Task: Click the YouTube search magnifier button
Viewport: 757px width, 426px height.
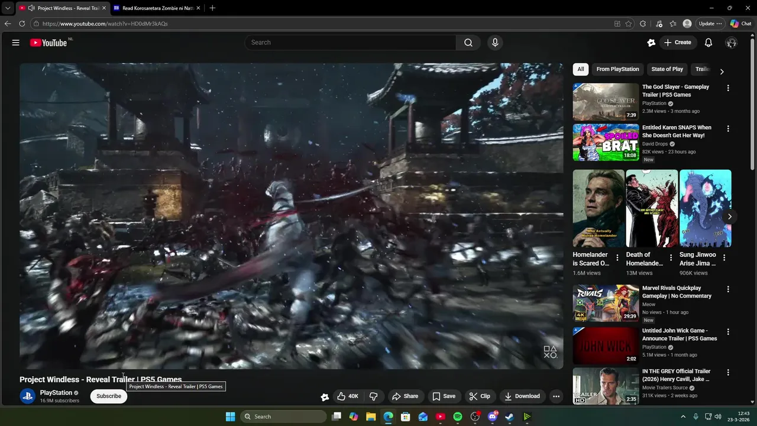Action: pos(468,43)
